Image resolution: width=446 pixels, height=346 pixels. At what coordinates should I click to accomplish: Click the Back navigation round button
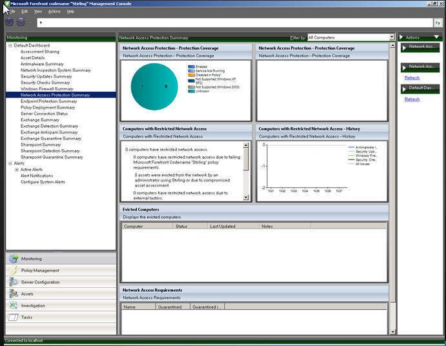point(10,22)
